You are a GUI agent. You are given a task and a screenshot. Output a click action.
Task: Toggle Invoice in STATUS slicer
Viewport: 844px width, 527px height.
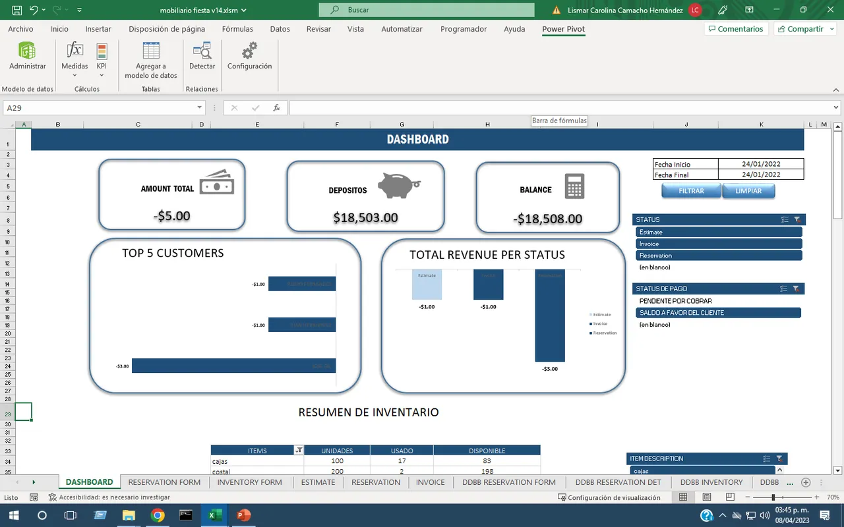click(719, 244)
